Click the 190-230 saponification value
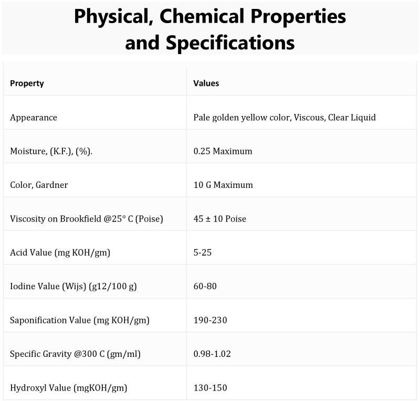 (211, 320)
